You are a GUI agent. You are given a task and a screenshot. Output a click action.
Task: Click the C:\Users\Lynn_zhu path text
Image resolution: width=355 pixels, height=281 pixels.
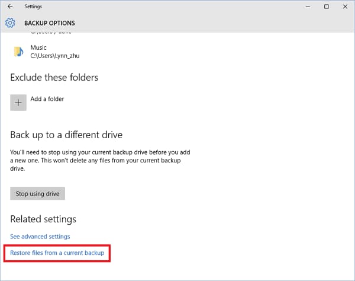[x=55, y=56]
